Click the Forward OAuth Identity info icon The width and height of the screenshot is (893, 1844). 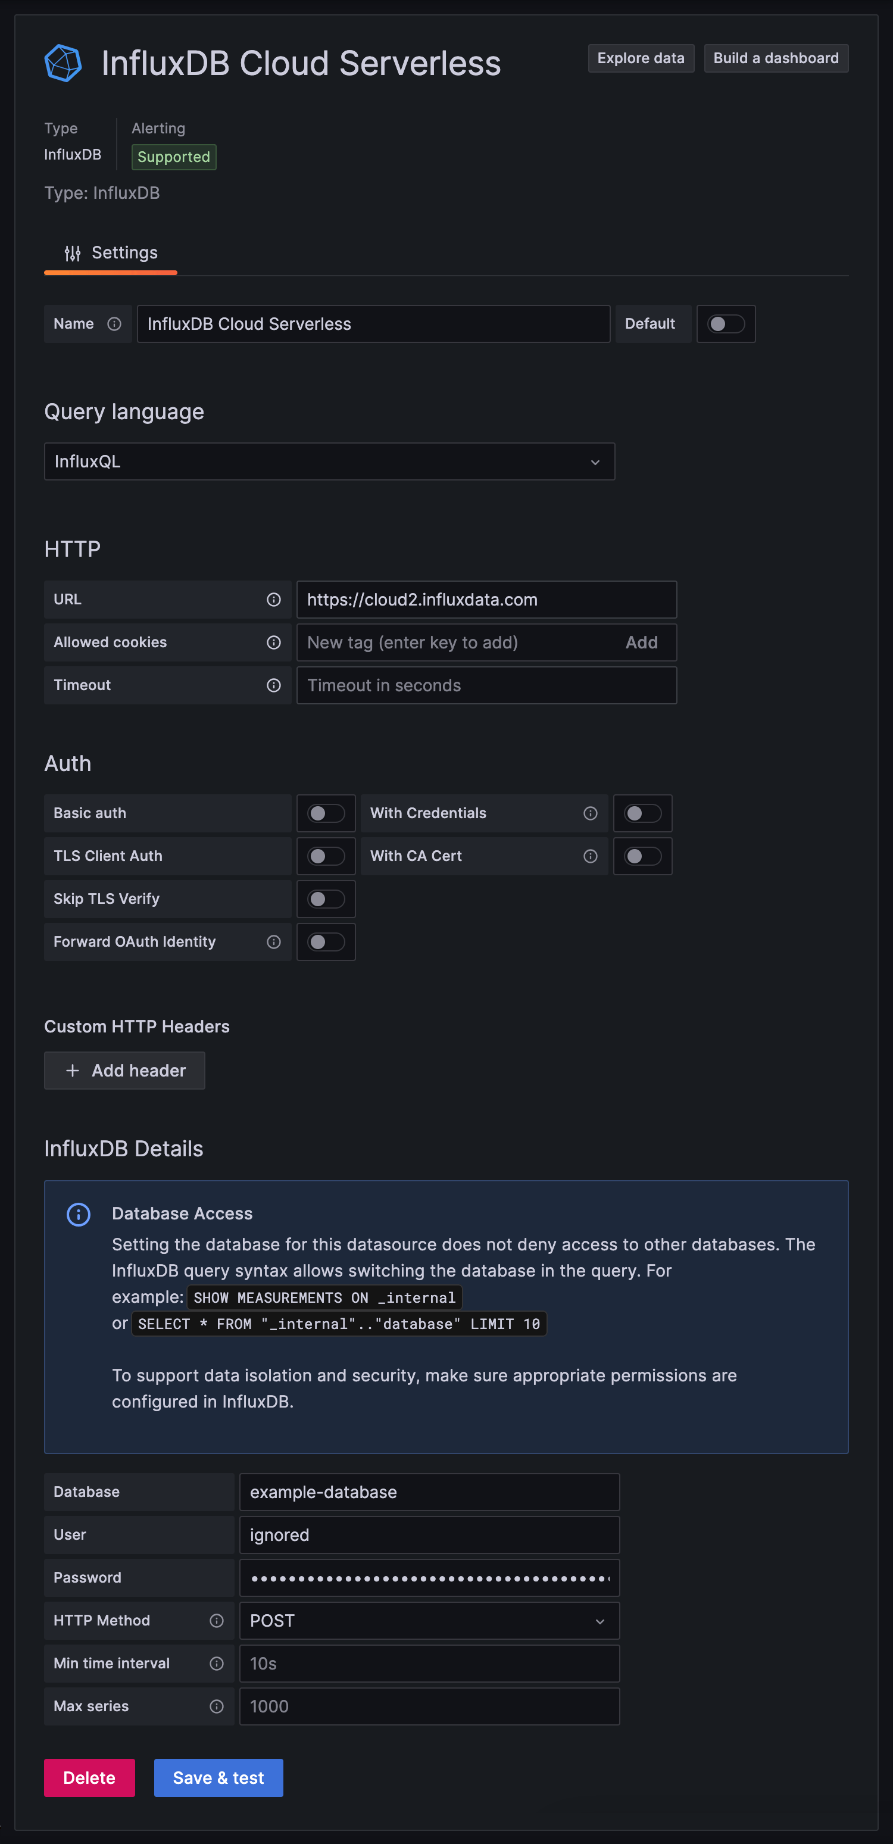pyautogui.click(x=273, y=941)
